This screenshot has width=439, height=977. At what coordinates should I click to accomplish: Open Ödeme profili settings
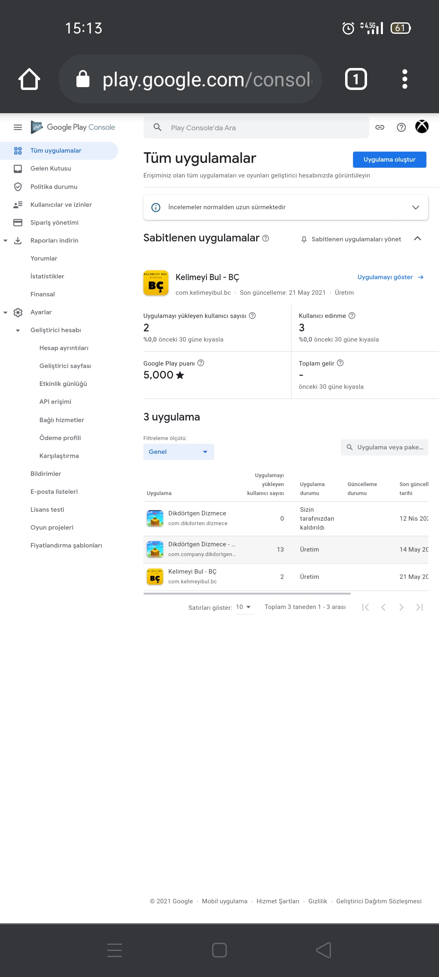(x=60, y=438)
